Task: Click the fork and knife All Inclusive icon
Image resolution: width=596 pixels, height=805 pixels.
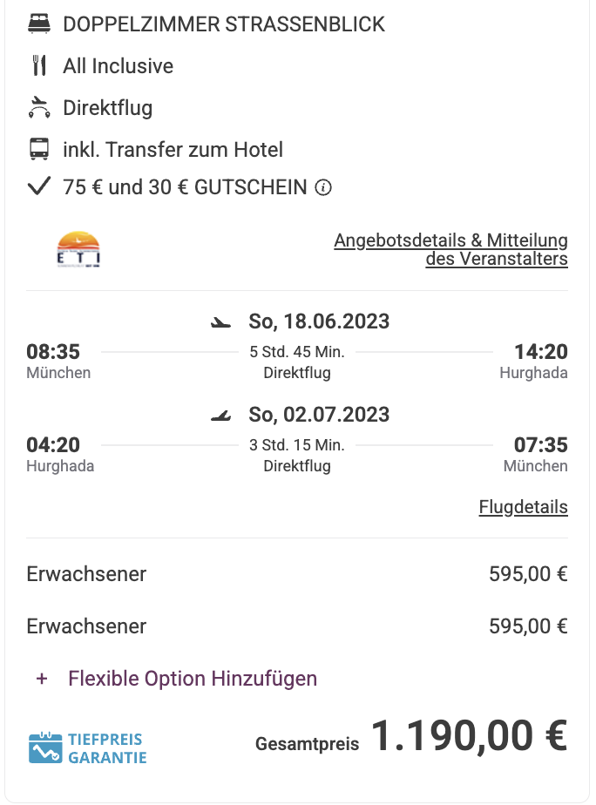Action: [39, 65]
